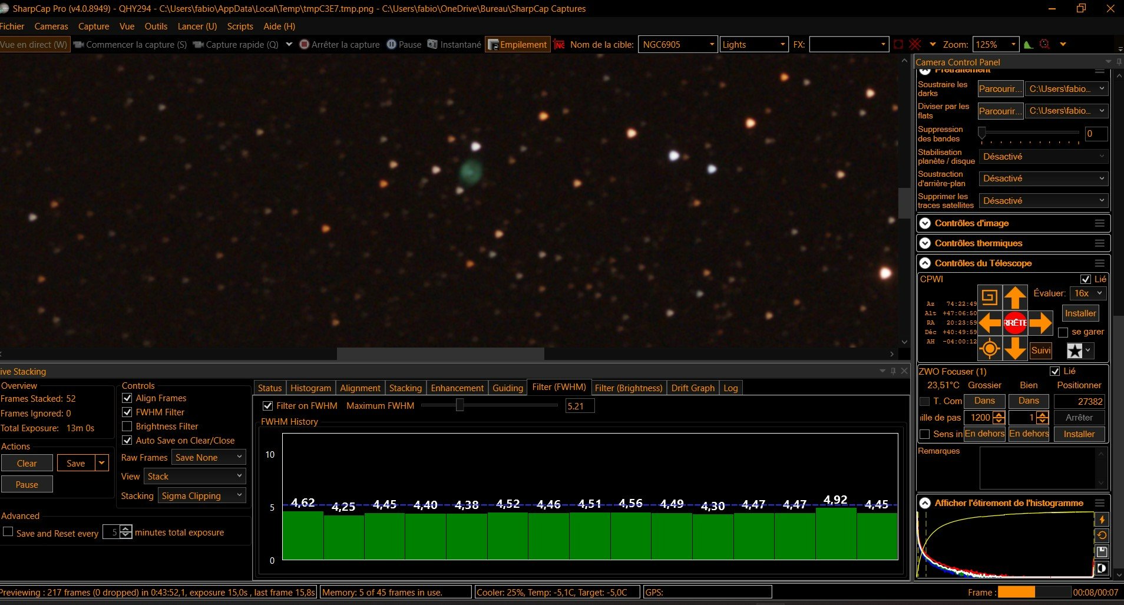Click the lightning auto-stretch histogram icon

click(x=1102, y=520)
